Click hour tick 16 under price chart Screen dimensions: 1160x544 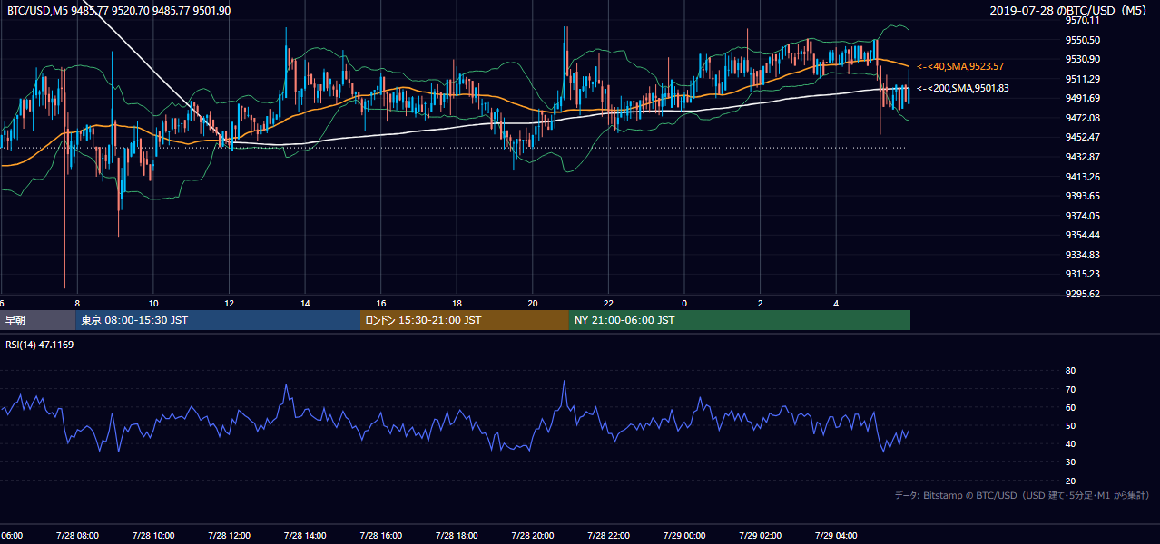[381, 304]
